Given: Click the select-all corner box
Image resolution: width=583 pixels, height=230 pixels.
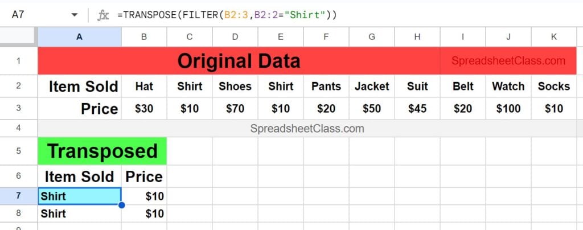Looking at the screenshot, I should pos(19,37).
